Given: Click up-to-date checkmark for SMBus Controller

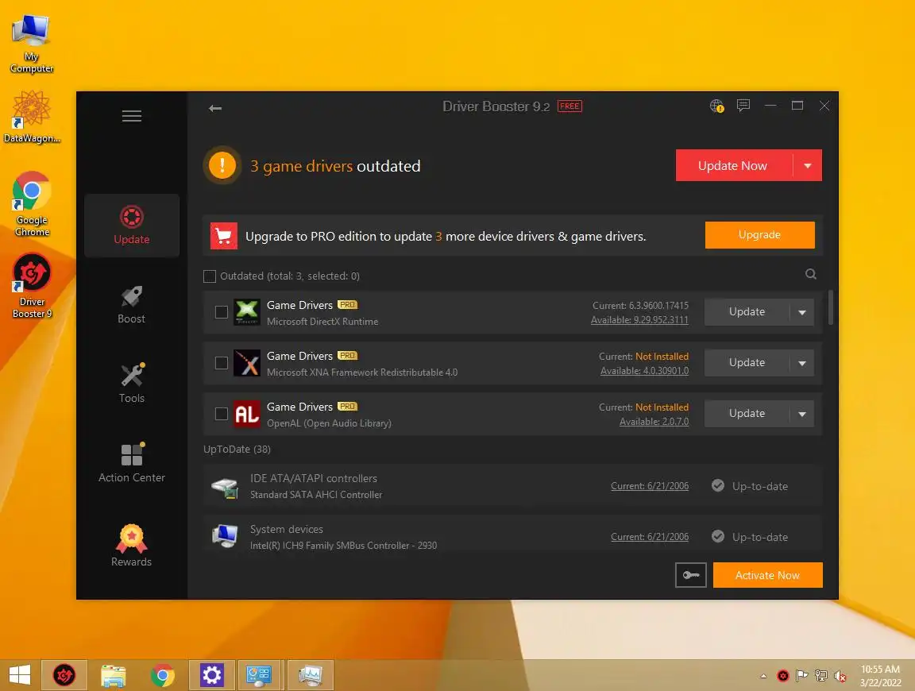Looking at the screenshot, I should pyautogui.click(x=718, y=536).
